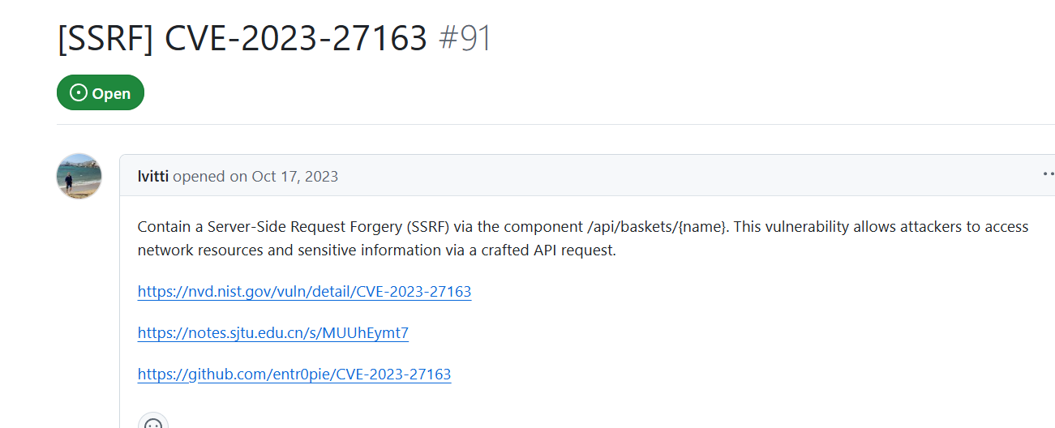Click the open issue circle icon
The height and width of the screenshot is (428, 1055).
pos(79,93)
